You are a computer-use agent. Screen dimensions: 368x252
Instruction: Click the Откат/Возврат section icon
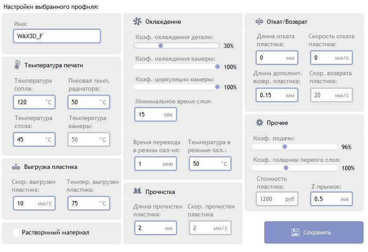click(259, 22)
